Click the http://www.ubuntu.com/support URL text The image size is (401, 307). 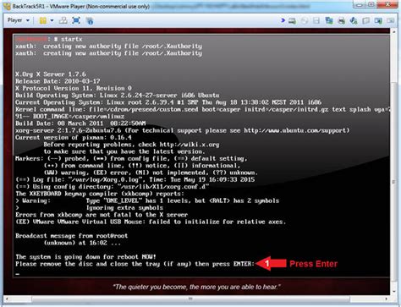(294, 130)
